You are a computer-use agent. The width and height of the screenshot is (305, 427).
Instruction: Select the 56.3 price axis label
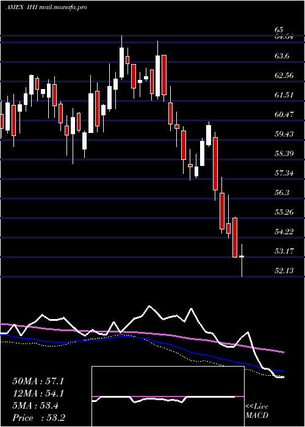point(282,193)
